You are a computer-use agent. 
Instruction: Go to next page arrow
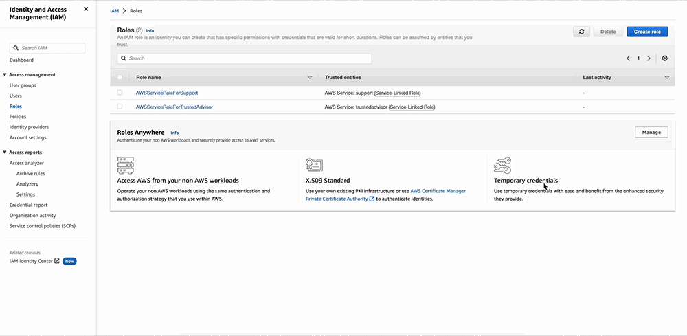click(x=649, y=58)
